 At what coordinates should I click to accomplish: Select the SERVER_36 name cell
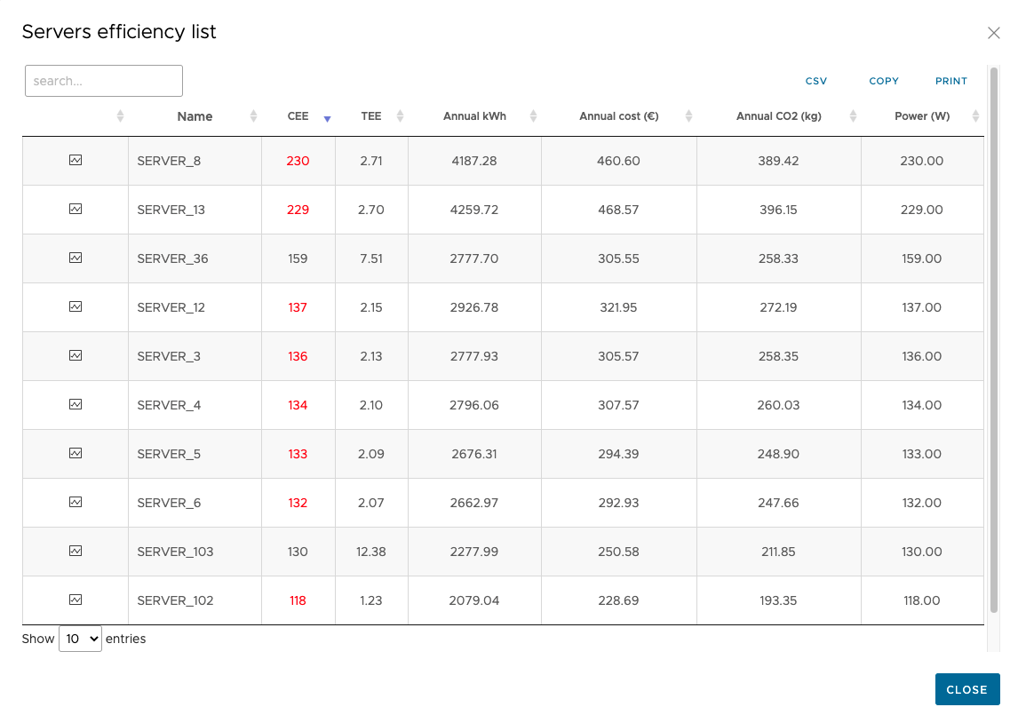pos(195,258)
